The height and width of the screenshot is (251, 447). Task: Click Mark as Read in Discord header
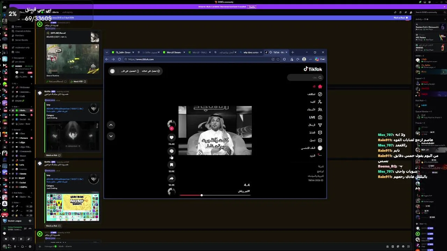pos(401,18)
